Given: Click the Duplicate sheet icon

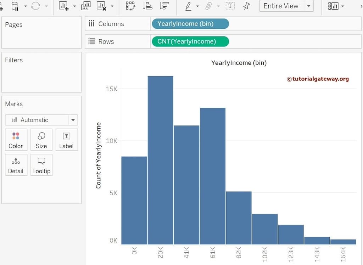Looking at the screenshot, I should pos(86,6).
